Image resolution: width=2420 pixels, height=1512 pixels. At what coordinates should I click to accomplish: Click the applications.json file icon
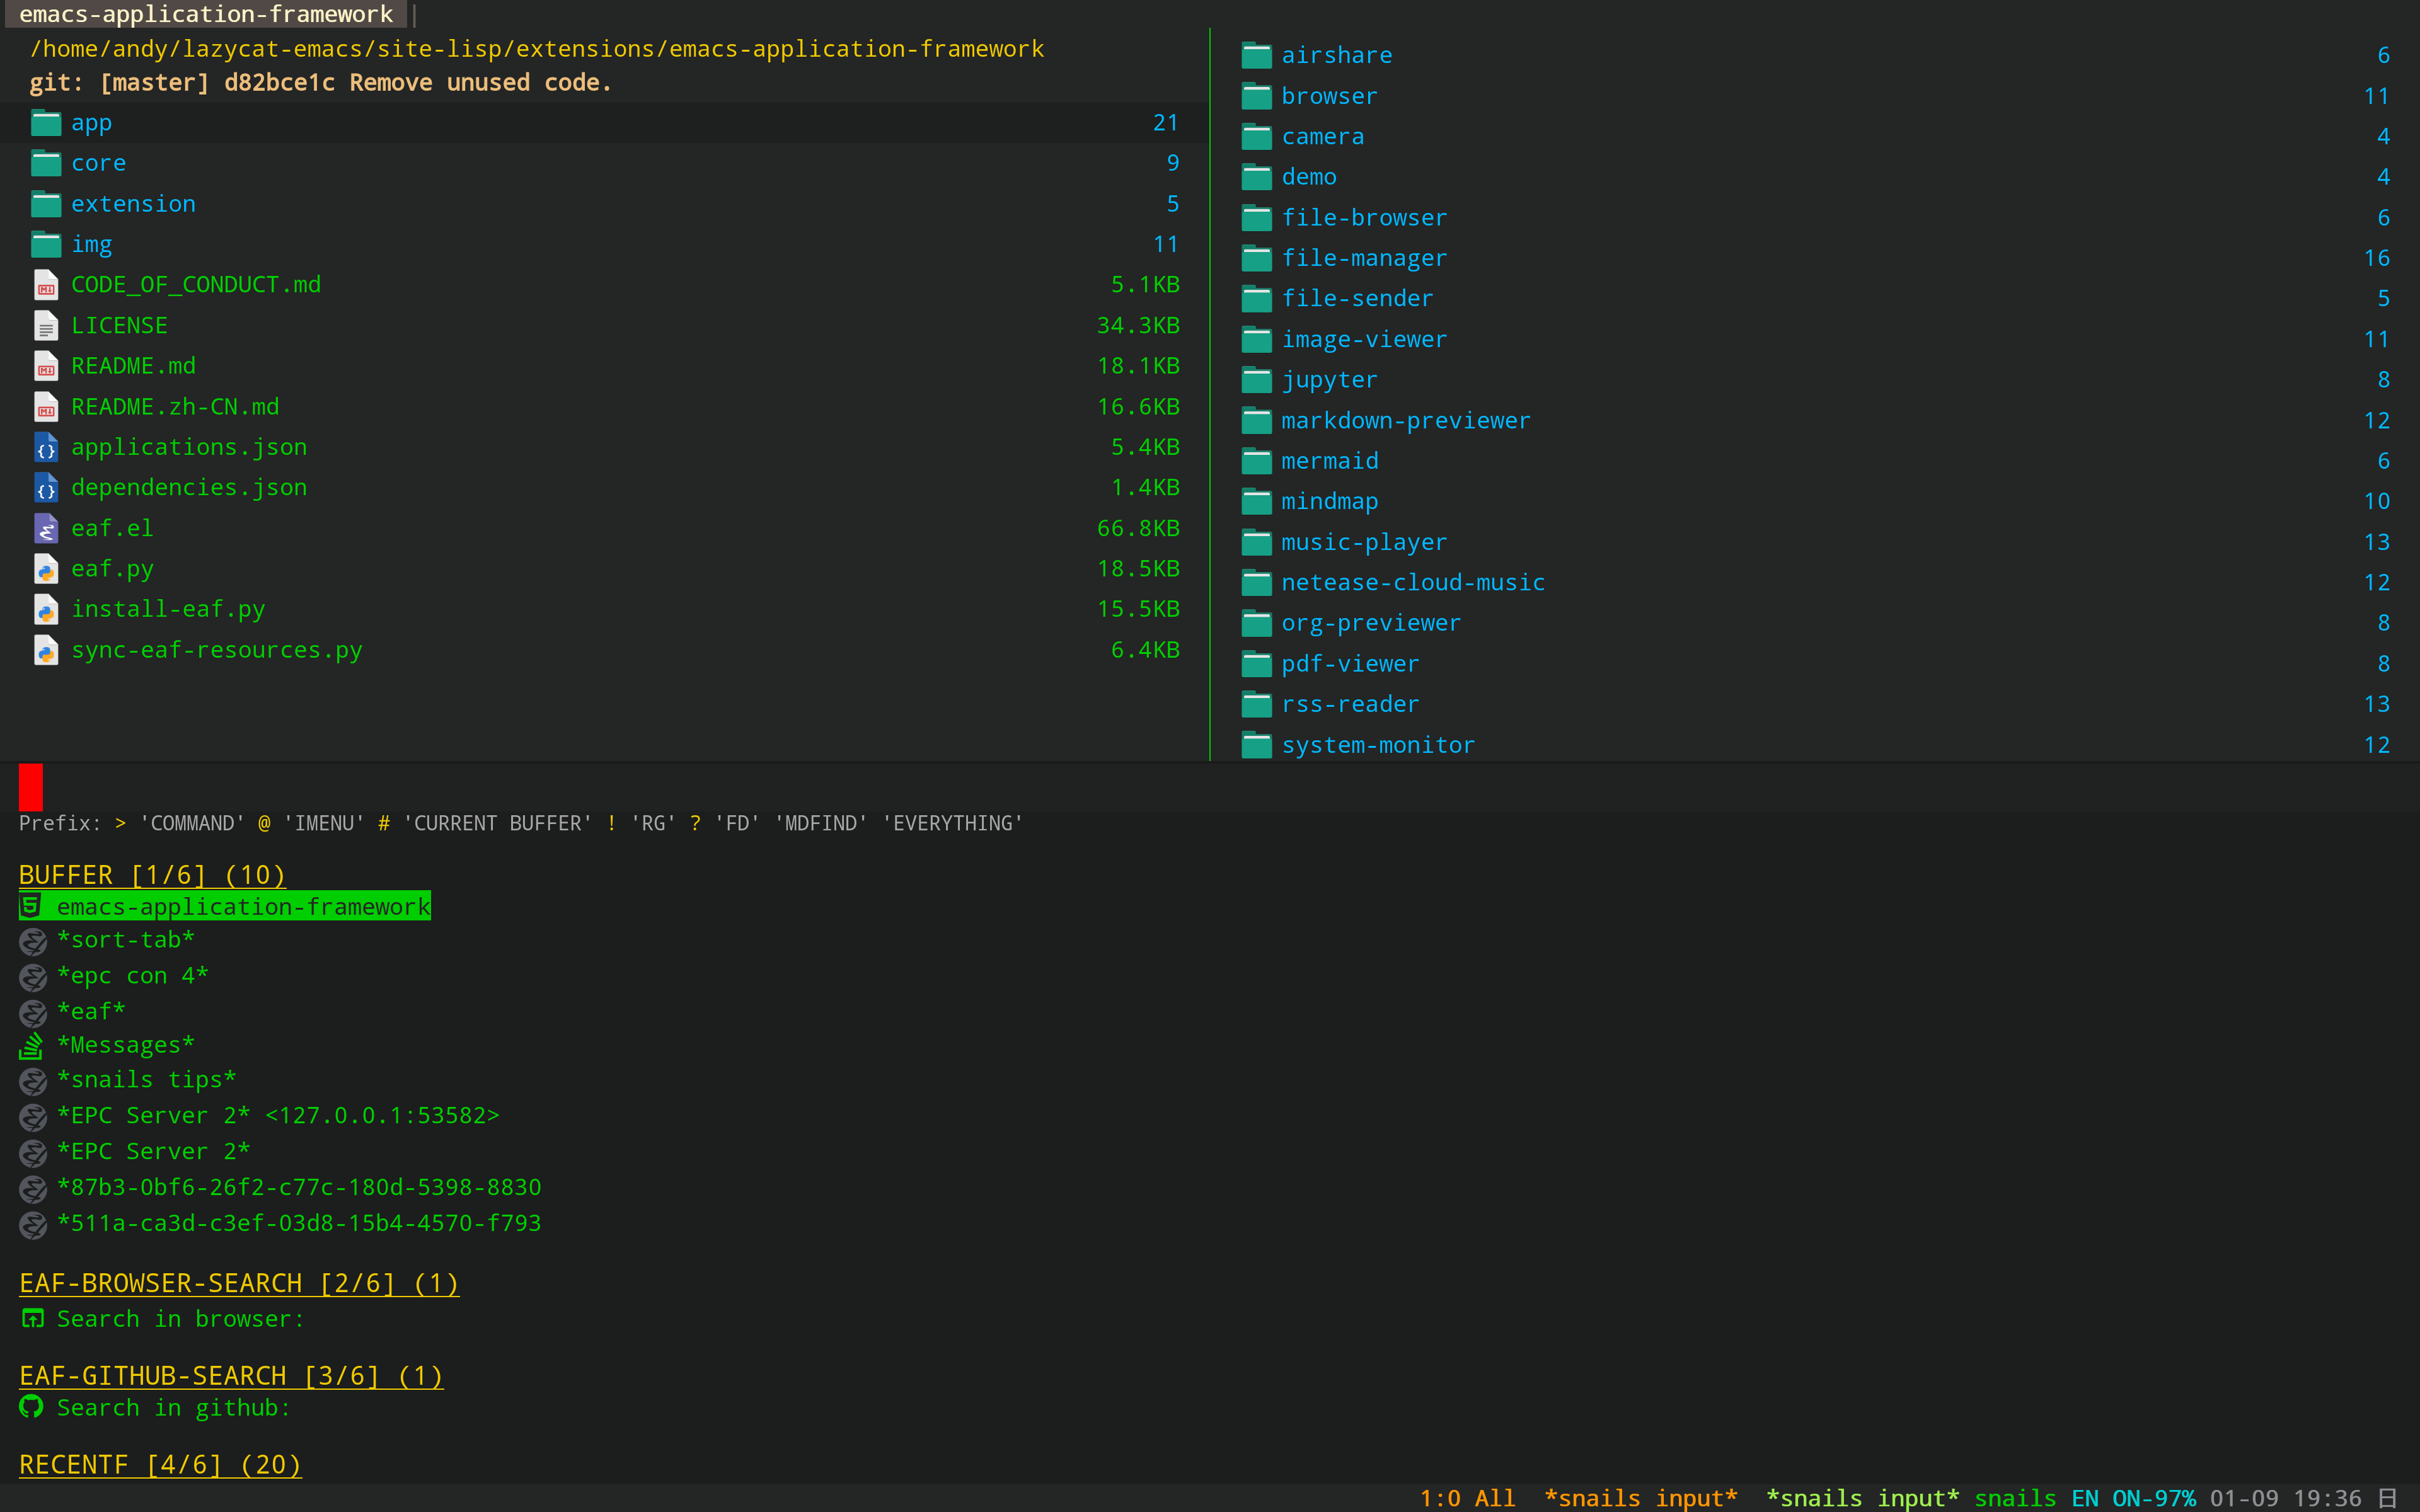click(46, 448)
